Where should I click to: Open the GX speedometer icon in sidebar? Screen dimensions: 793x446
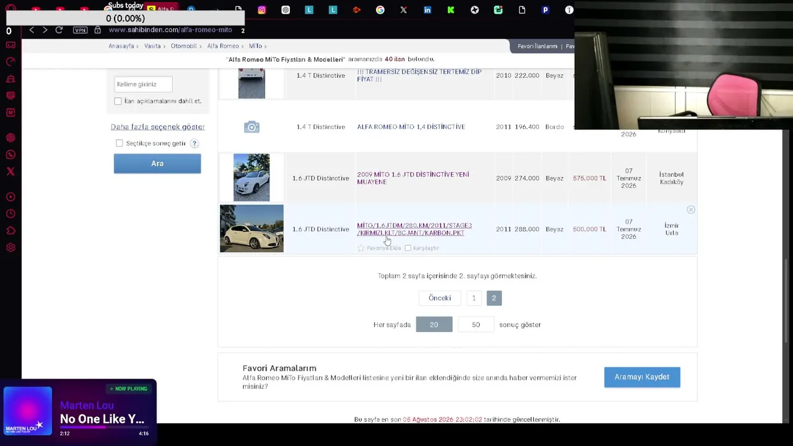pyautogui.click(x=11, y=61)
